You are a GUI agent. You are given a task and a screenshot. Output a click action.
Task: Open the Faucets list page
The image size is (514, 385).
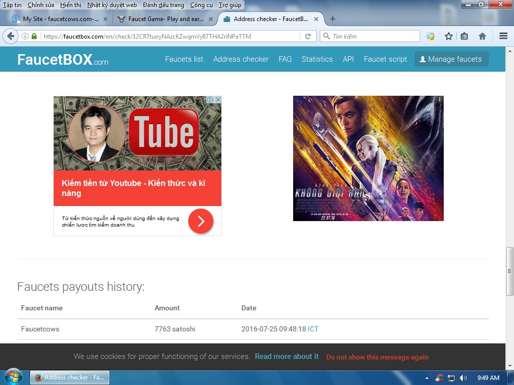click(x=184, y=59)
